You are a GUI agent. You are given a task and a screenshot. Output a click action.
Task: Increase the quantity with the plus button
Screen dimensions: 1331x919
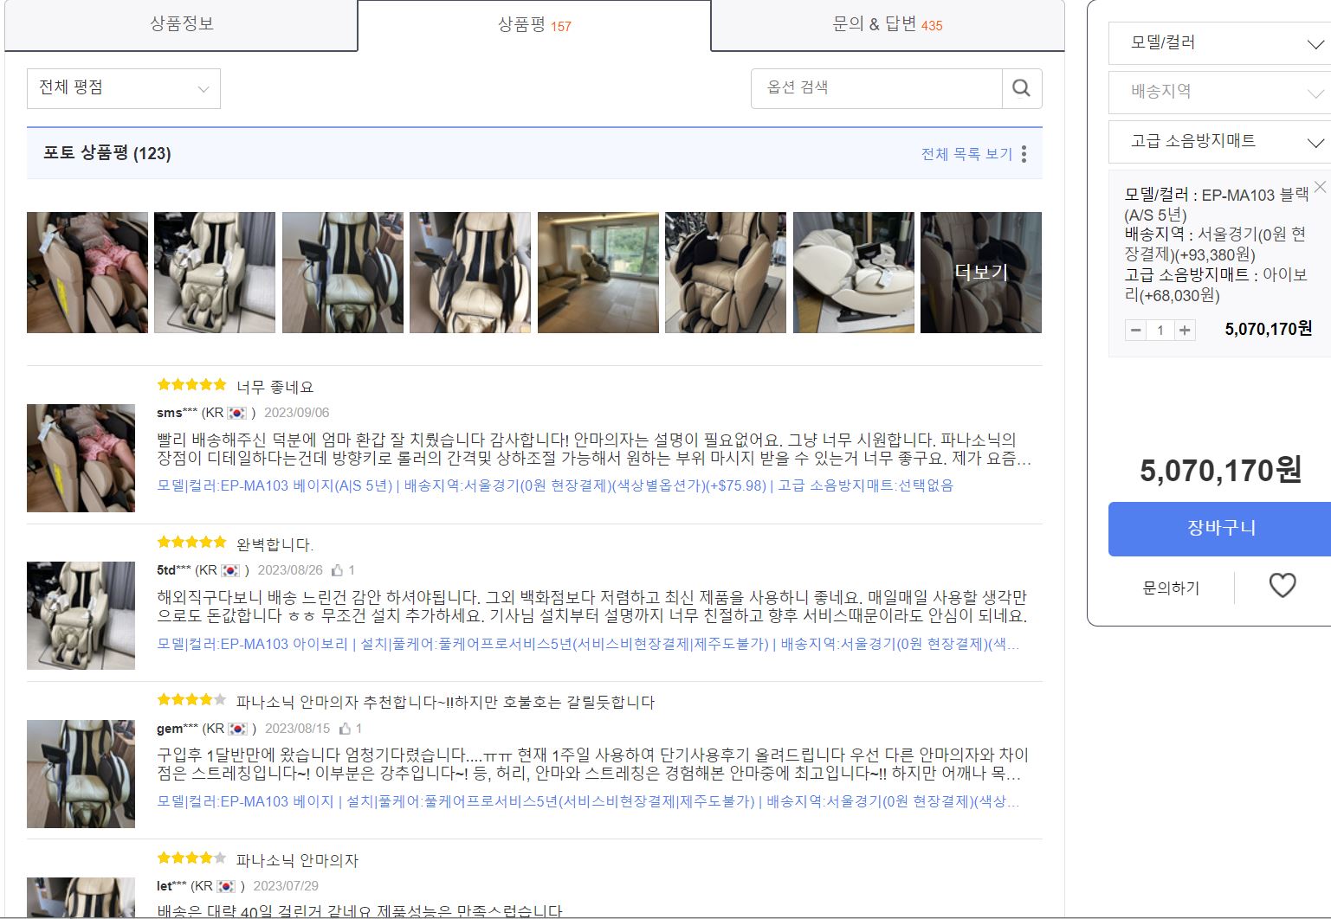coord(1185,331)
